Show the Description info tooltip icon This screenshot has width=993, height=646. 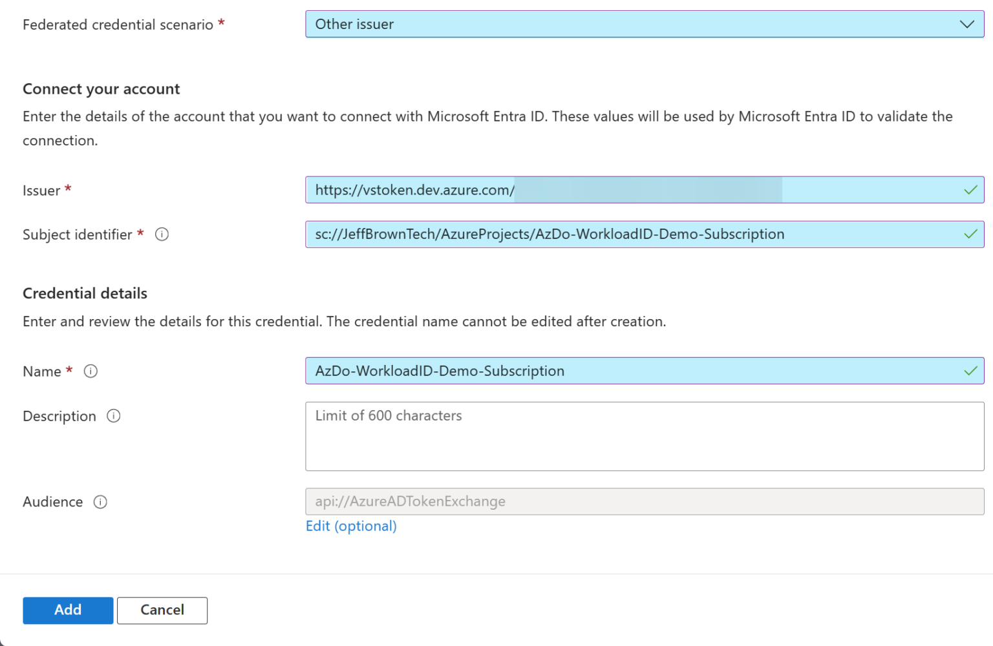tap(114, 416)
